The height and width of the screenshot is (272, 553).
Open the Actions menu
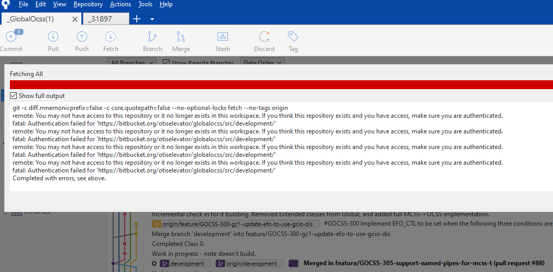(x=121, y=5)
